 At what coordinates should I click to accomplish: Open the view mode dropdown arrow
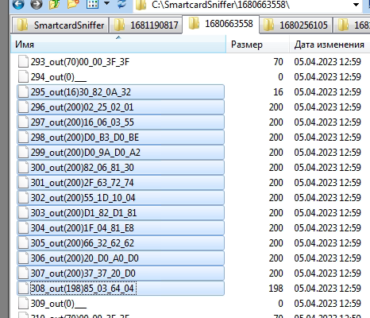click(107, 3)
